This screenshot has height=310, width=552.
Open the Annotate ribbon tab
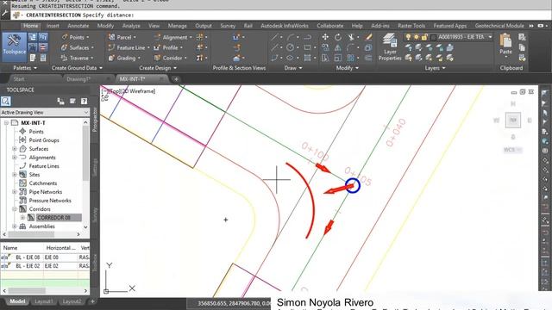click(78, 26)
